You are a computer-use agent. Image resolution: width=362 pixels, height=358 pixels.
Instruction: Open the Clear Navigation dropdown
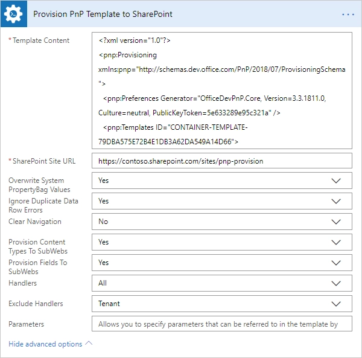tap(222, 222)
